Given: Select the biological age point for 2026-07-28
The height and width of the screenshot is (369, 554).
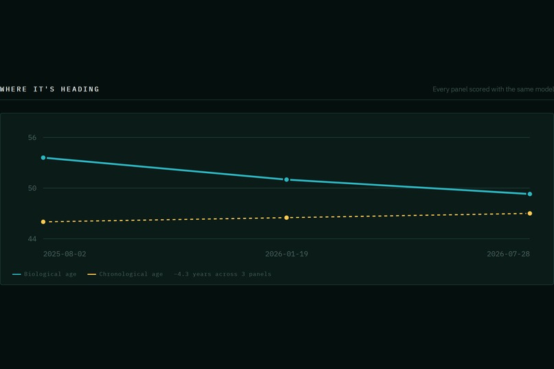Looking at the screenshot, I should coord(530,194).
